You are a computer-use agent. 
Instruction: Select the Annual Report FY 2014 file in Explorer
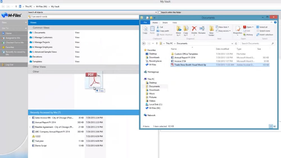(x=185, y=58)
